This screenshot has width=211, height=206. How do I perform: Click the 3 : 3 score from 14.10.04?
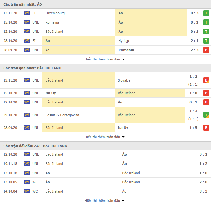203,191
